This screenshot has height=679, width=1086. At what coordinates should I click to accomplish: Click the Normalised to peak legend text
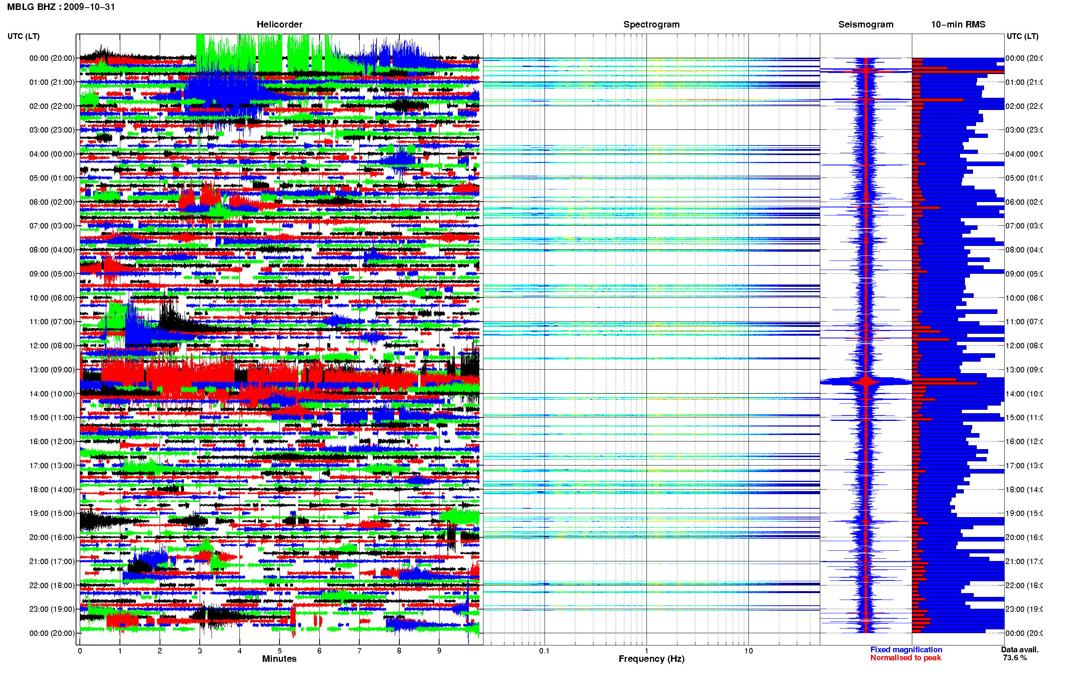905,658
